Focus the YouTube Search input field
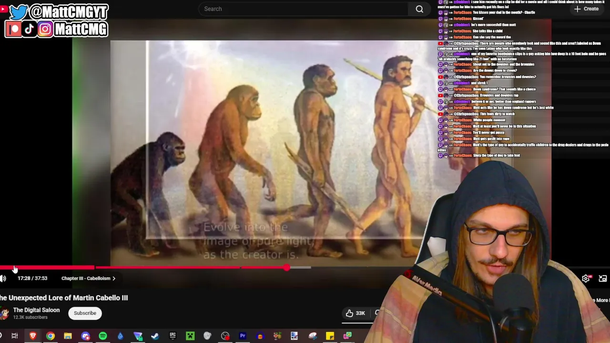This screenshot has height=343, width=610. pos(304,9)
